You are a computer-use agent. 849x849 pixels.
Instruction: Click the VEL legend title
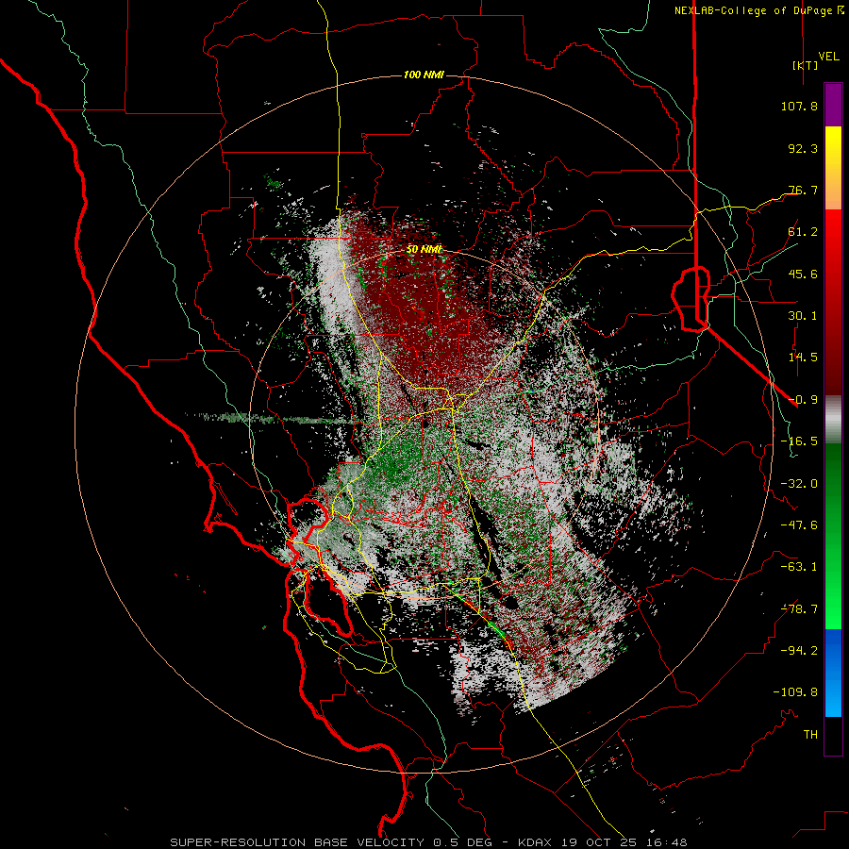828,57
